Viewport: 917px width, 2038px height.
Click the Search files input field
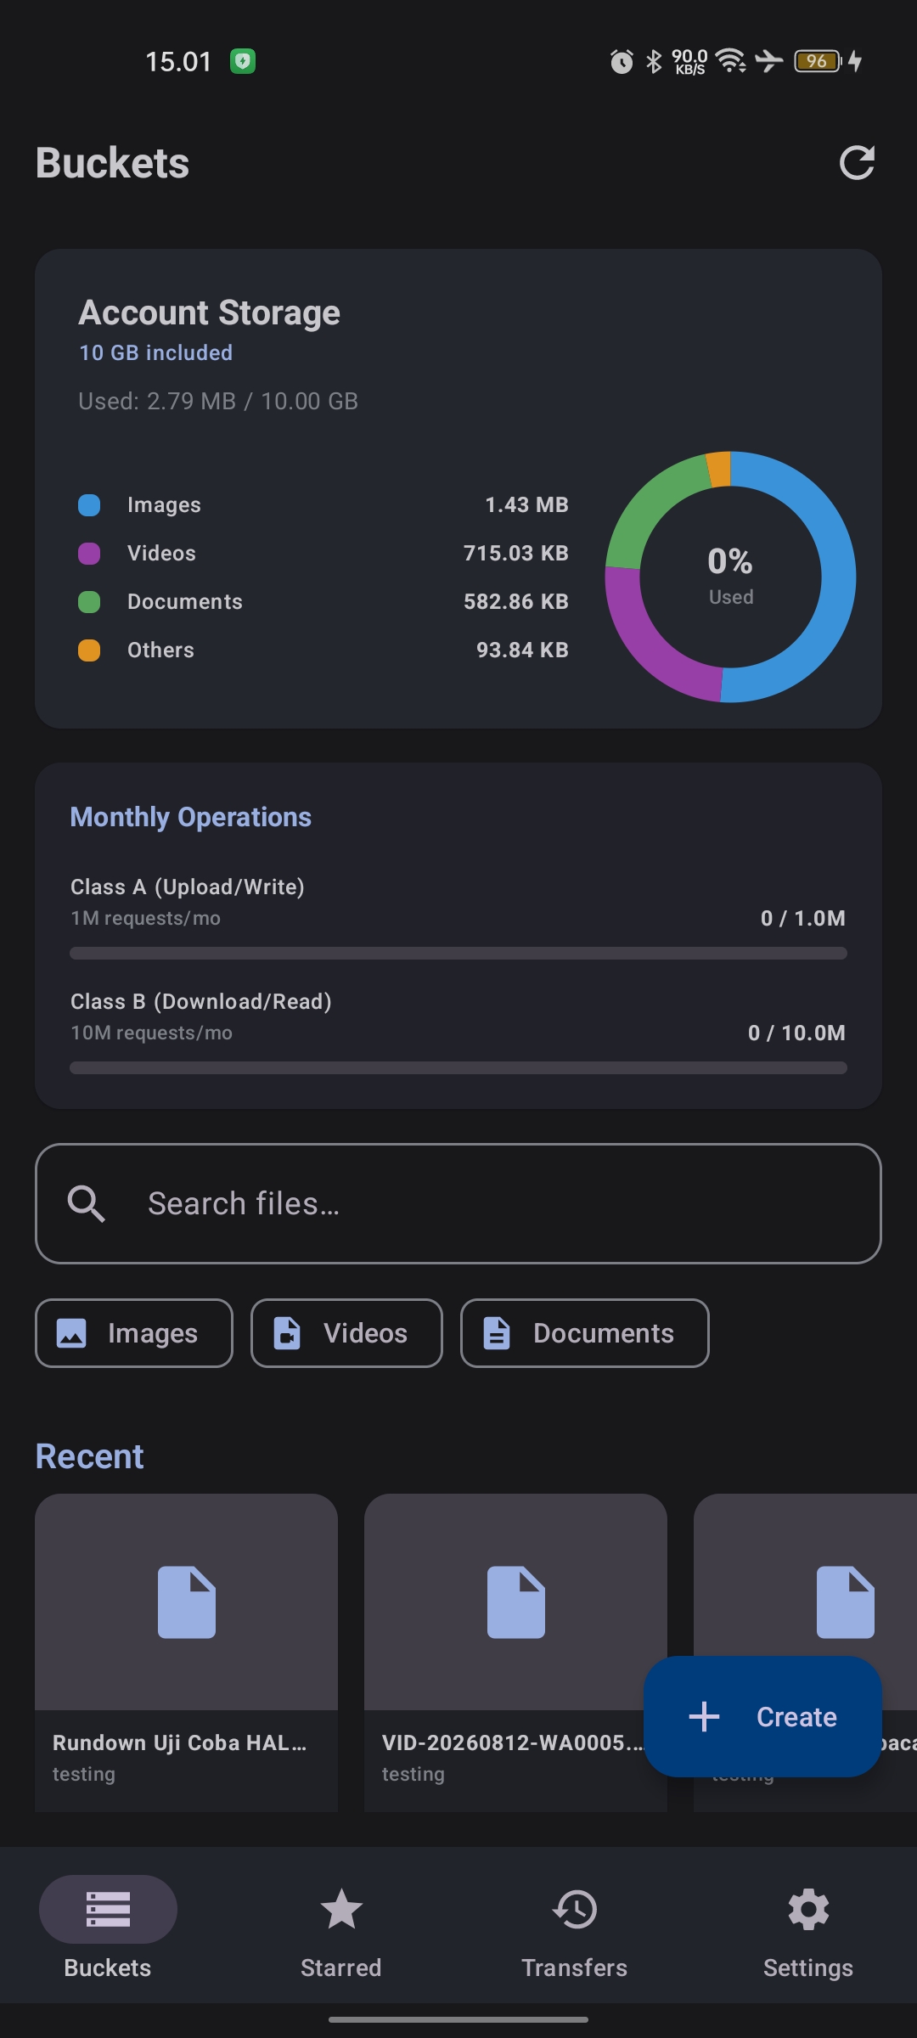tap(458, 1204)
